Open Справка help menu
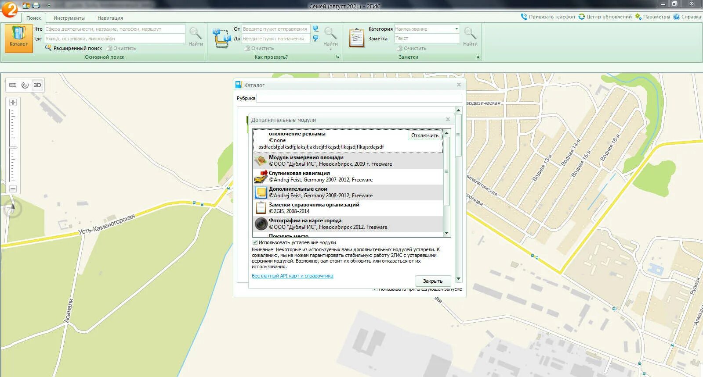Screen dimensions: 703x377 point(687,17)
